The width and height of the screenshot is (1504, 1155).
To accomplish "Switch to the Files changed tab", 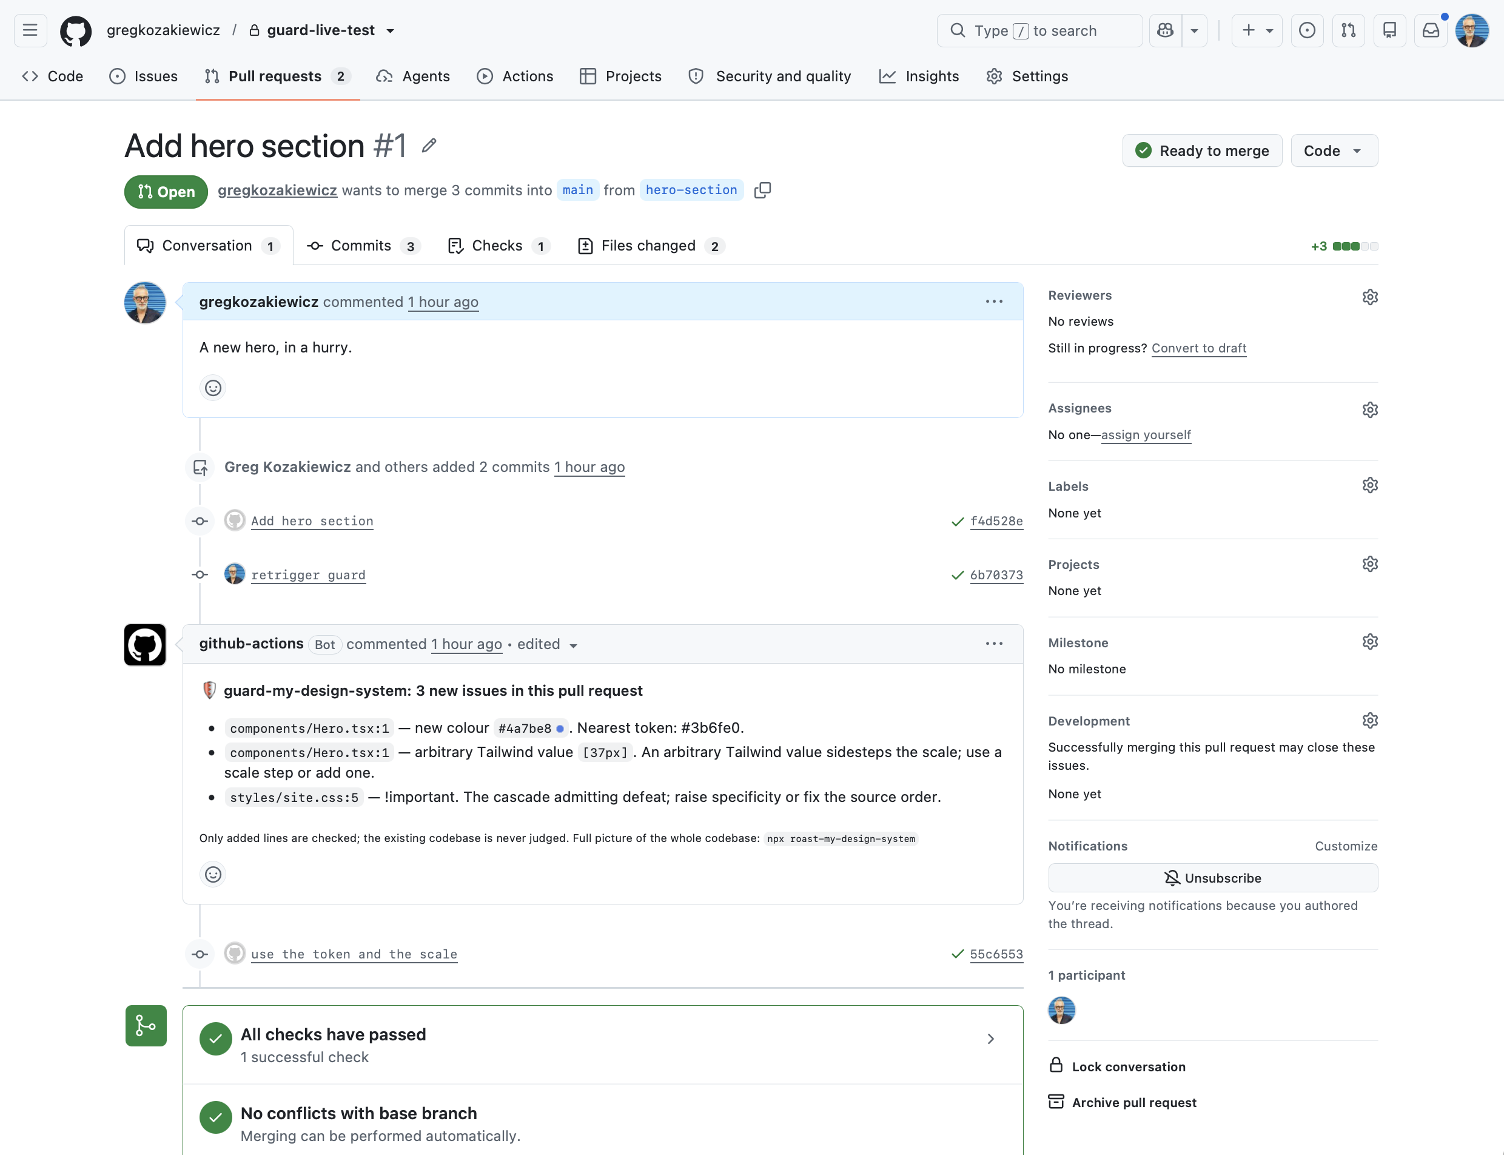I will click(651, 246).
